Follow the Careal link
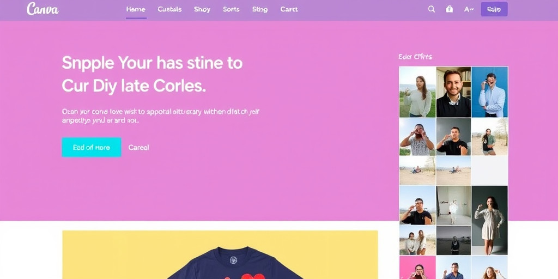 click(138, 147)
